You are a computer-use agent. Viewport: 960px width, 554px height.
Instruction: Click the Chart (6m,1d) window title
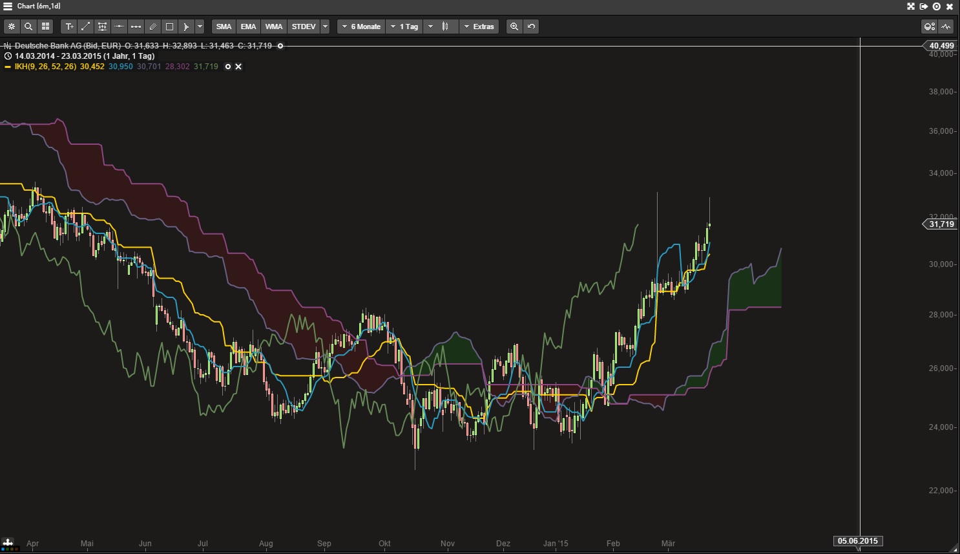pyautogui.click(x=39, y=6)
